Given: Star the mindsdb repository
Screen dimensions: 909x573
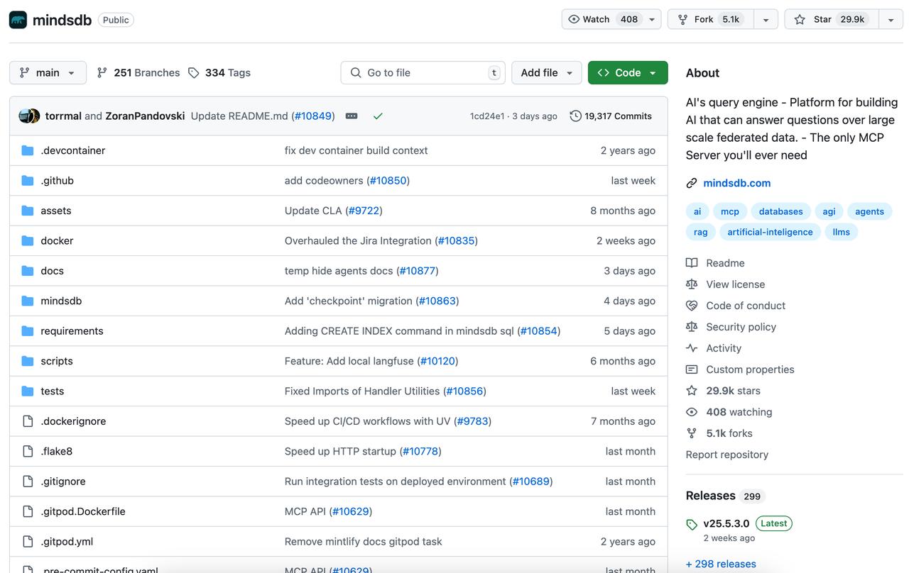Looking at the screenshot, I should pyautogui.click(x=832, y=19).
